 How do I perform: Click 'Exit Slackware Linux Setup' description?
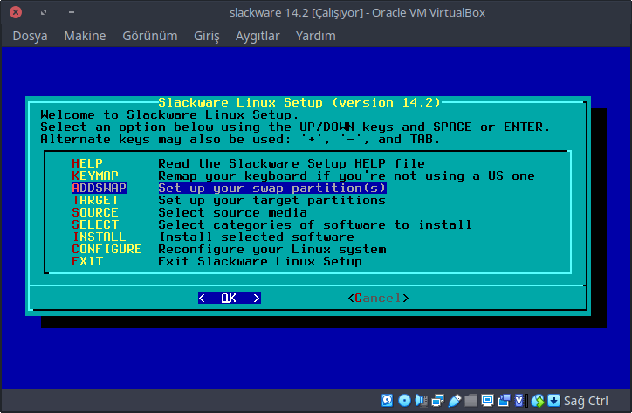pyautogui.click(x=260, y=261)
